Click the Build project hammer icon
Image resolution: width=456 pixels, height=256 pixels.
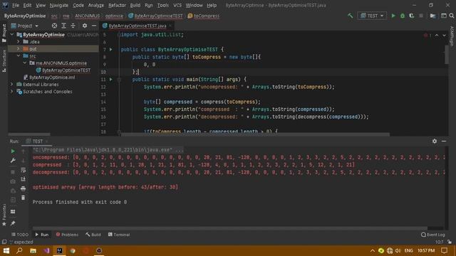tap(350, 16)
